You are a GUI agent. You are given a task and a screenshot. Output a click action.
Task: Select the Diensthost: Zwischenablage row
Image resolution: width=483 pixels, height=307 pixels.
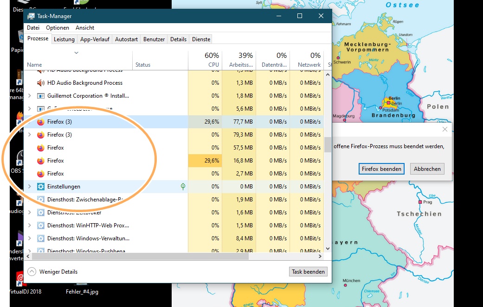point(174,200)
